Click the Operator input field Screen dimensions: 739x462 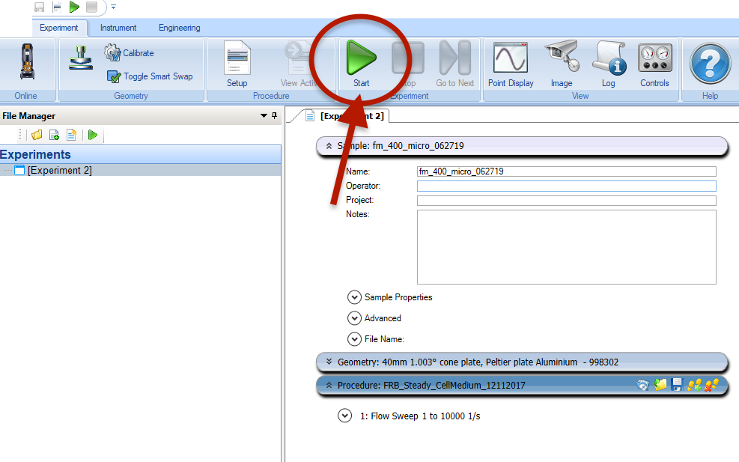point(566,186)
